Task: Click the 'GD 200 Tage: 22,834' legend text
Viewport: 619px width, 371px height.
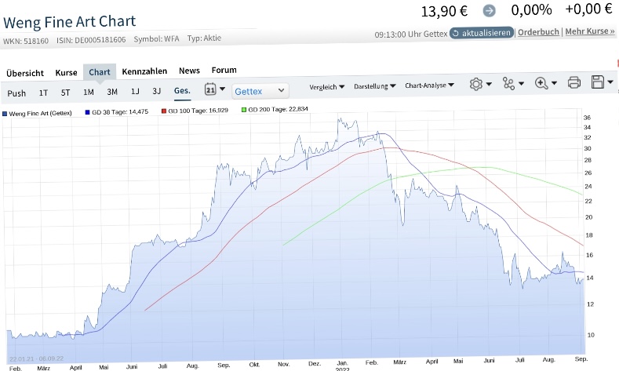Action: pos(278,109)
